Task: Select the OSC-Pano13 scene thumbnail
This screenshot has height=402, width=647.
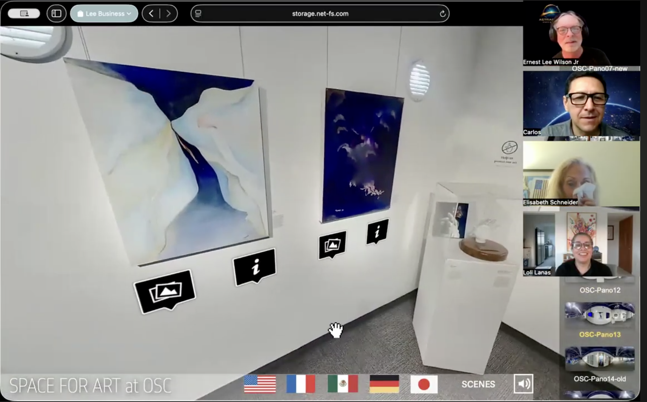Action: pos(599,314)
